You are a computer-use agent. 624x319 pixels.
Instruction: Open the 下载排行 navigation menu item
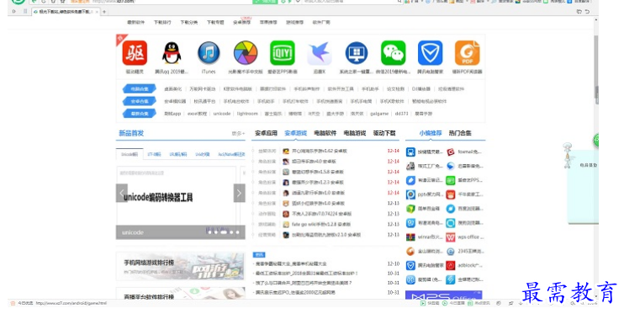[x=162, y=22]
